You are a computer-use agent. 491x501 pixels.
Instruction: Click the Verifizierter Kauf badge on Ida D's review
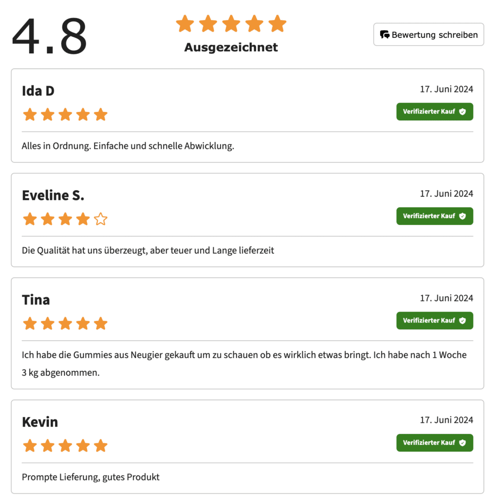tap(434, 112)
